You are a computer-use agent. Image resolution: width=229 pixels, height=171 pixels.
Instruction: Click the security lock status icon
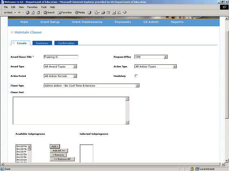coord(192,169)
